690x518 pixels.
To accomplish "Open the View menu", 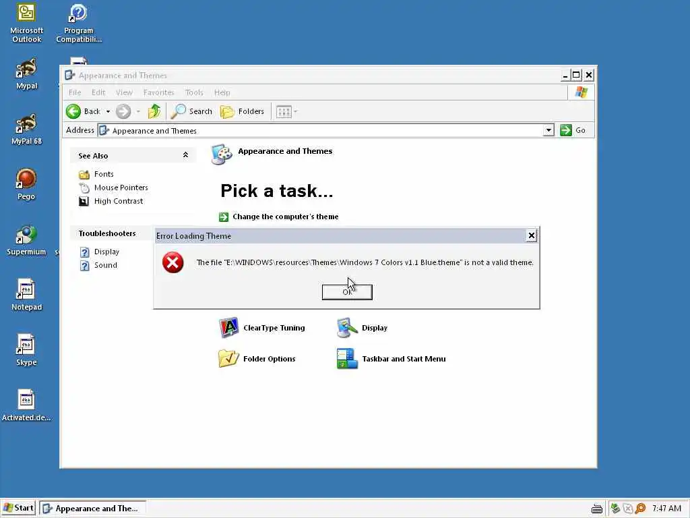I will [124, 92].
